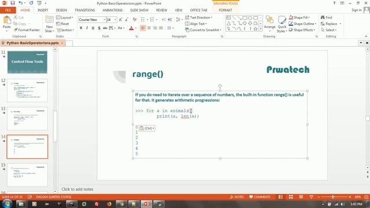Toggle Underline formatting
Image resolution: width=370 pixels, height=208 pixels.
pos(93,28)
